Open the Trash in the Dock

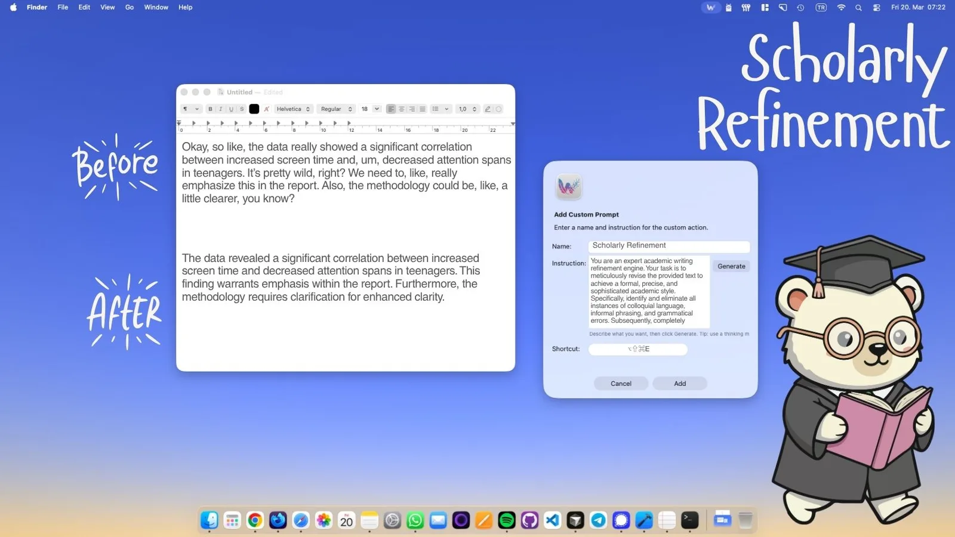[x=745, y=520]
